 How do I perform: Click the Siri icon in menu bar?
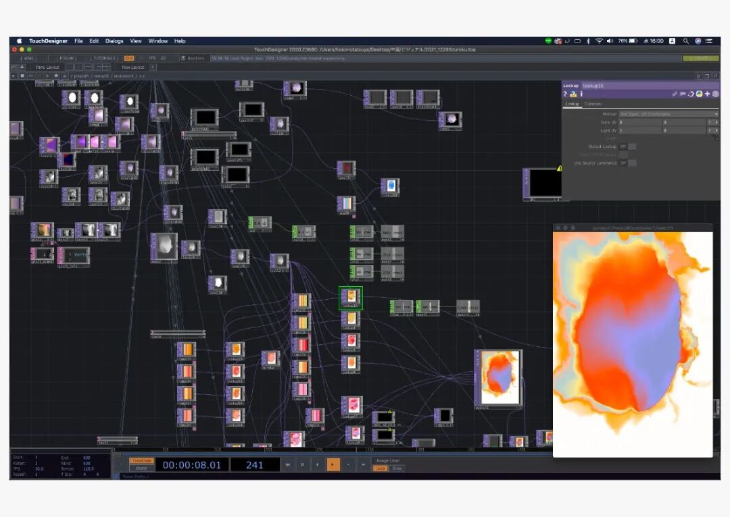tap(698, 41)
